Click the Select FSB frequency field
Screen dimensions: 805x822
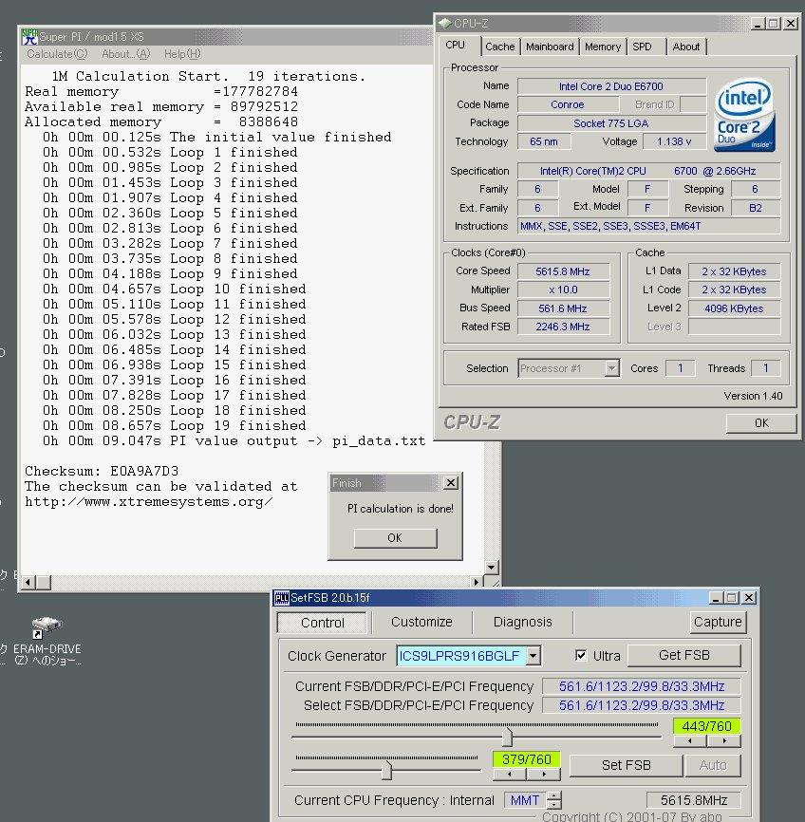pos(642,705)
